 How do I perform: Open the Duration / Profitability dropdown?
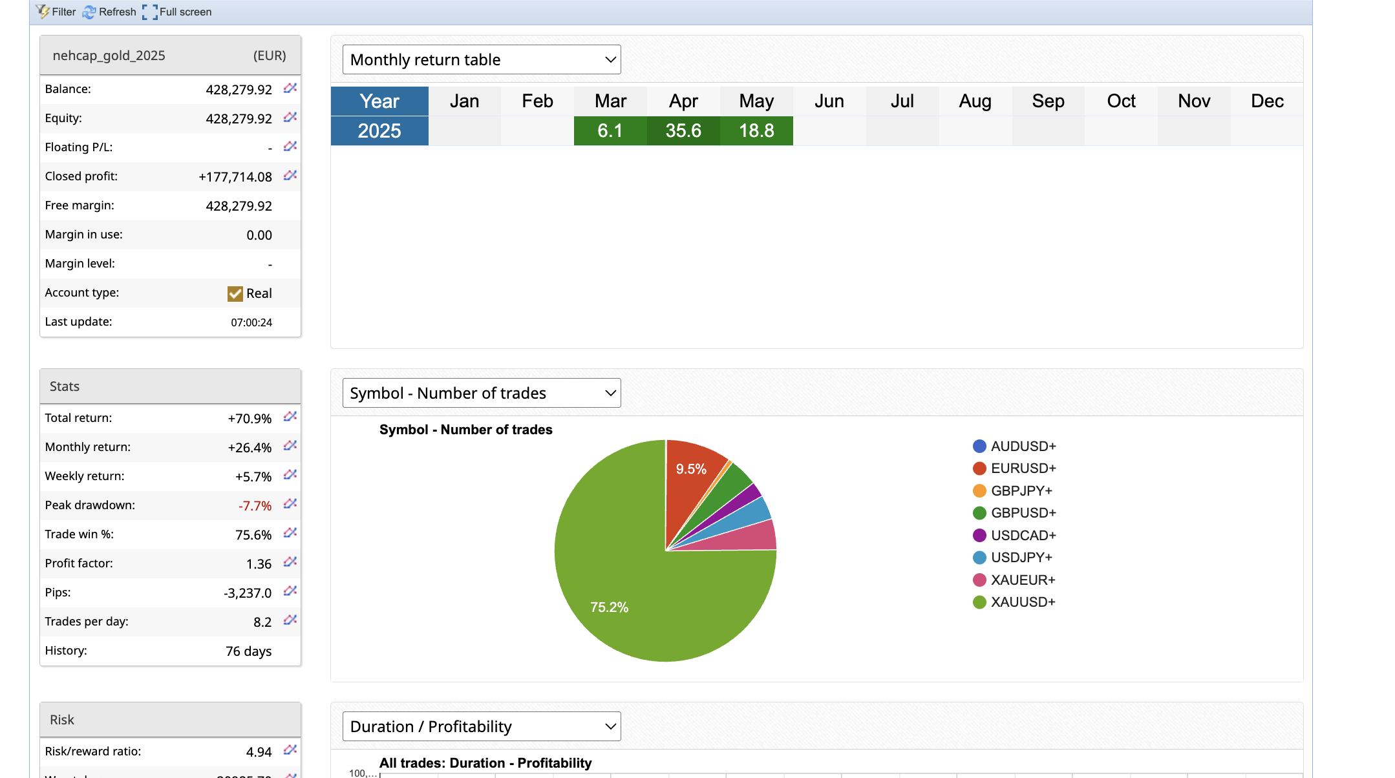click(482, 726)
